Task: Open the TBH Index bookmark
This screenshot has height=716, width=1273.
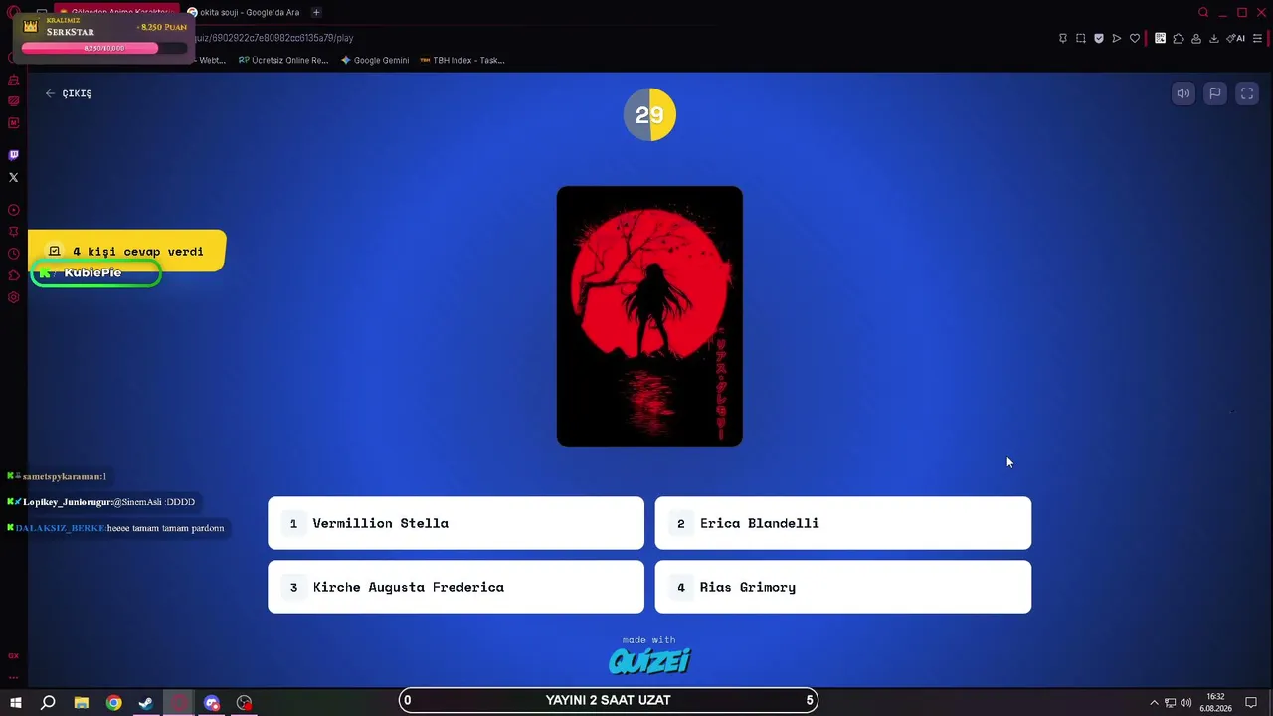Action: coord(462,60)
